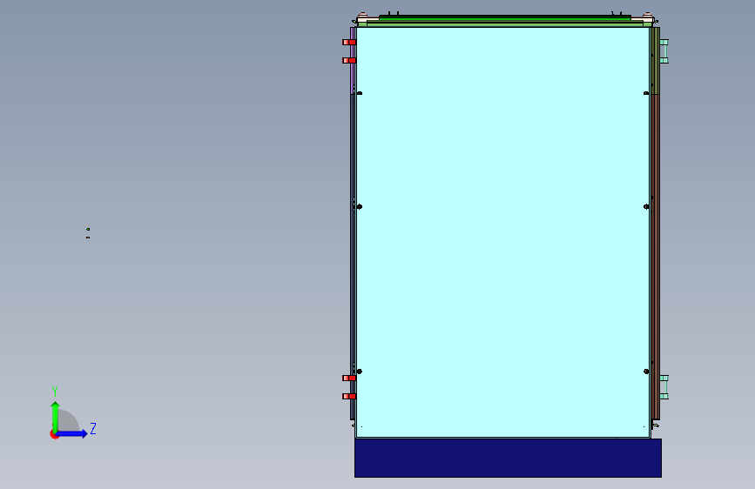The width and height of the screenshot is (755, 489).
Task: Select the dark navy blue base plinth
Action: coord(508,458)
